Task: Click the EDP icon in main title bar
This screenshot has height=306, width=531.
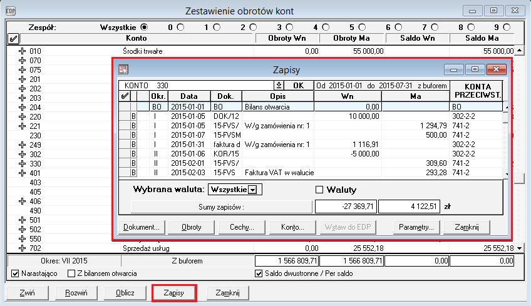Action: coord(11,11)
